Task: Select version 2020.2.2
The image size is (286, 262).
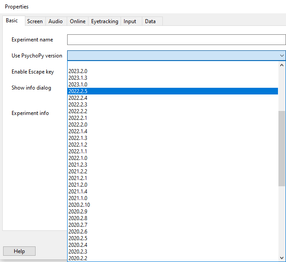Action: (173, 258)
